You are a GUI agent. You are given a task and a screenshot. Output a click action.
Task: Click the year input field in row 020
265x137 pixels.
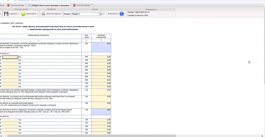pos(10,57)
